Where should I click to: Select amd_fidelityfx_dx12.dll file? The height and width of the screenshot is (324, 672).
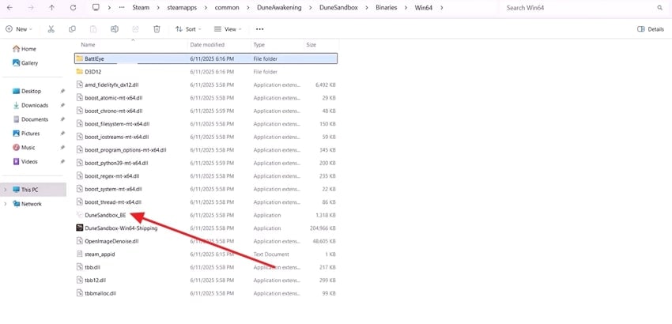pos(206,85)
